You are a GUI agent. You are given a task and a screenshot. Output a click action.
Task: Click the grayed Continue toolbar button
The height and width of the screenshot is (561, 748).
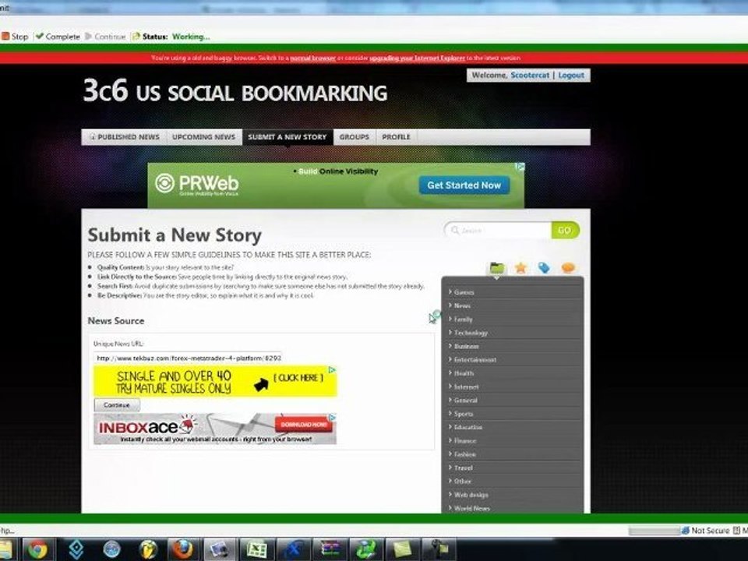pos(105,37)
